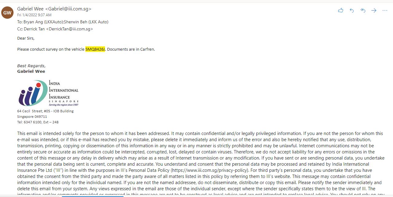Forward this email using the arrow icon
393x197 pixels.
click(x=374, y=10)
